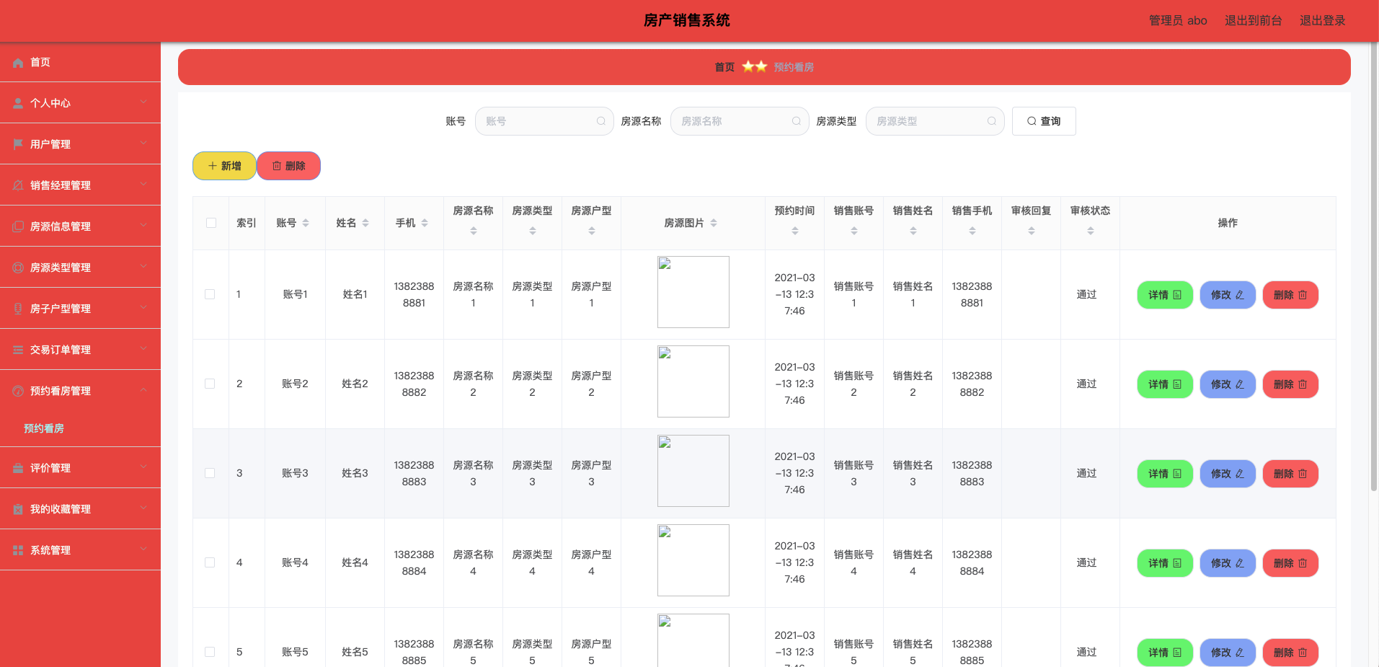Click 修改 for row 账号4
This screenshot has width=1379, height=667.
pyautogui.click(x=1228, y=563)
